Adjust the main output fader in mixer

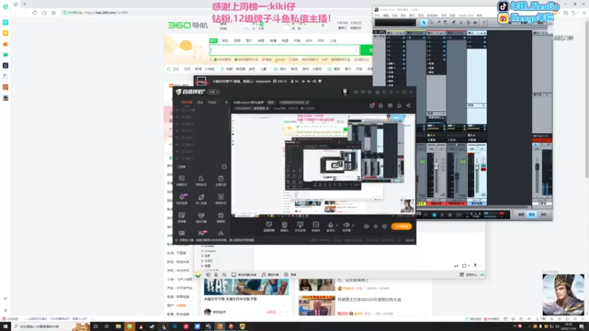(x=537, y=167)
